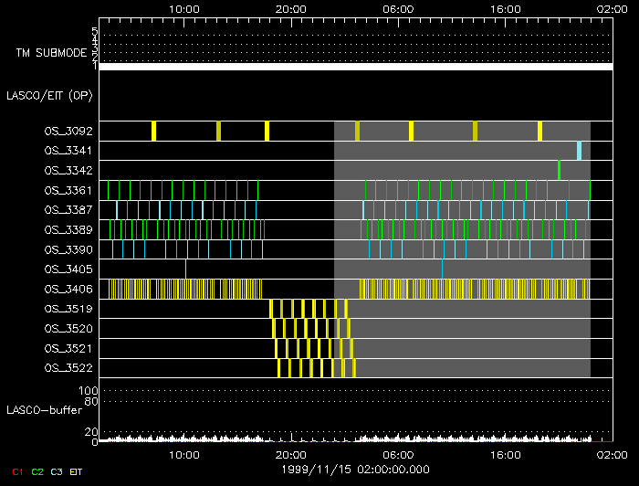
Task: Click the green marker in the OS_3342 row
Action: (x=559, y=170)
